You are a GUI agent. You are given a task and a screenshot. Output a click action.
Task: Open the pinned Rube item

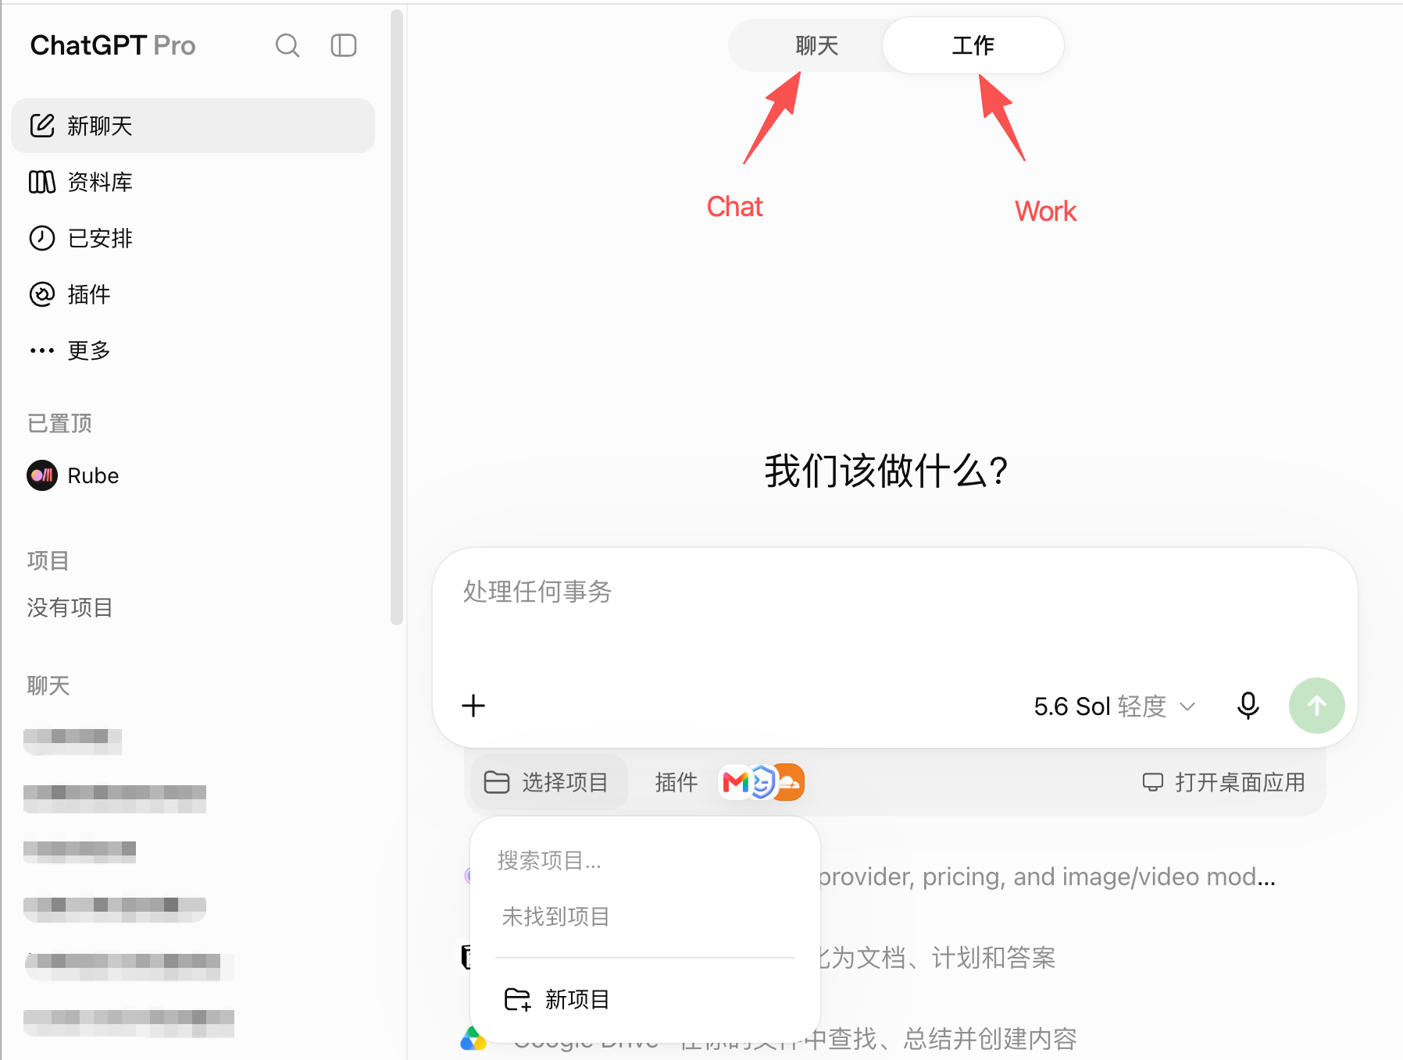[x=193, y=475]
